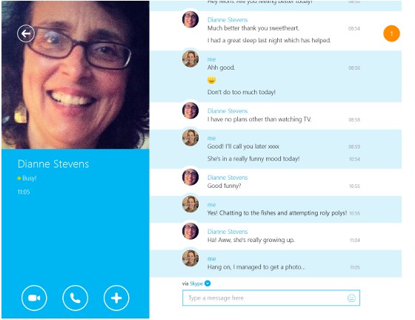Open the orange unread notification badge
The image size is (415, 320).
(391, 33)
